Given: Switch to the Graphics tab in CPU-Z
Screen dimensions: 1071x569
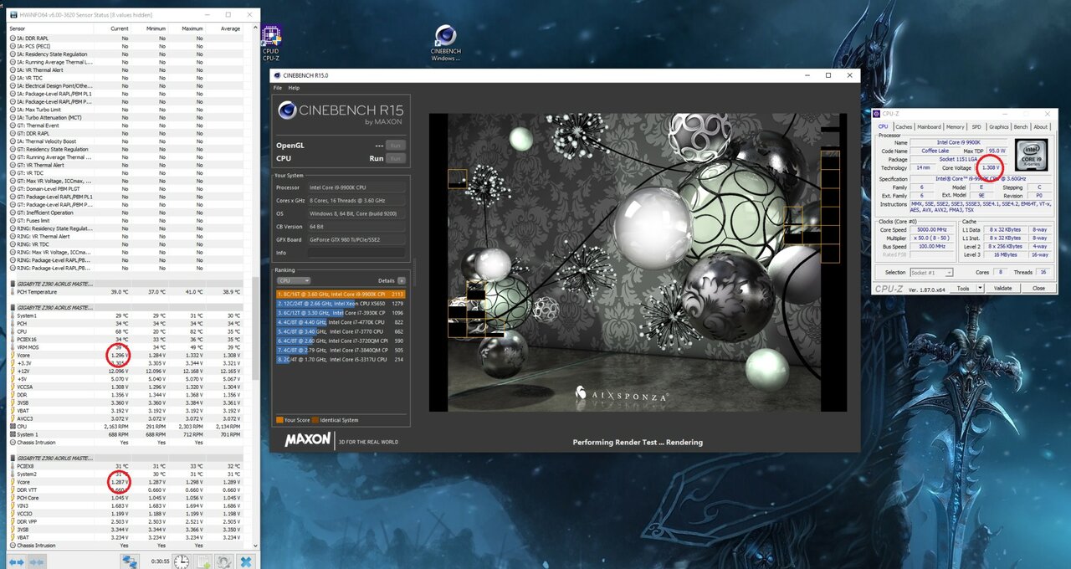Looking at the screenshot, I should [998, 127].
